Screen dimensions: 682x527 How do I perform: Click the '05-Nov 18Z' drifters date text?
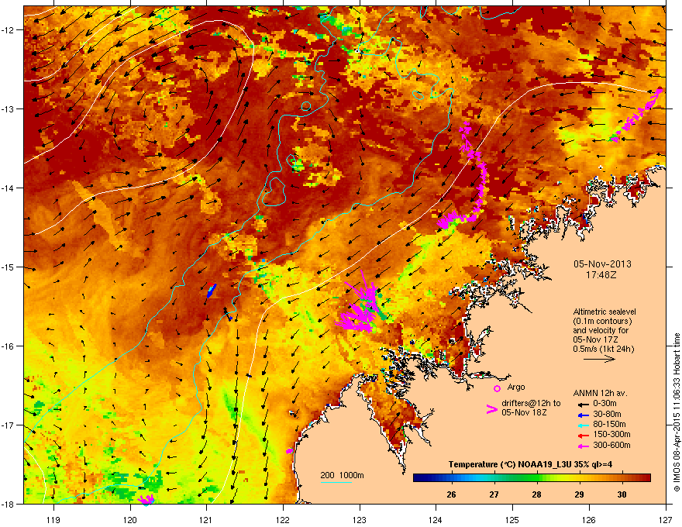click(x=524, y=412)
